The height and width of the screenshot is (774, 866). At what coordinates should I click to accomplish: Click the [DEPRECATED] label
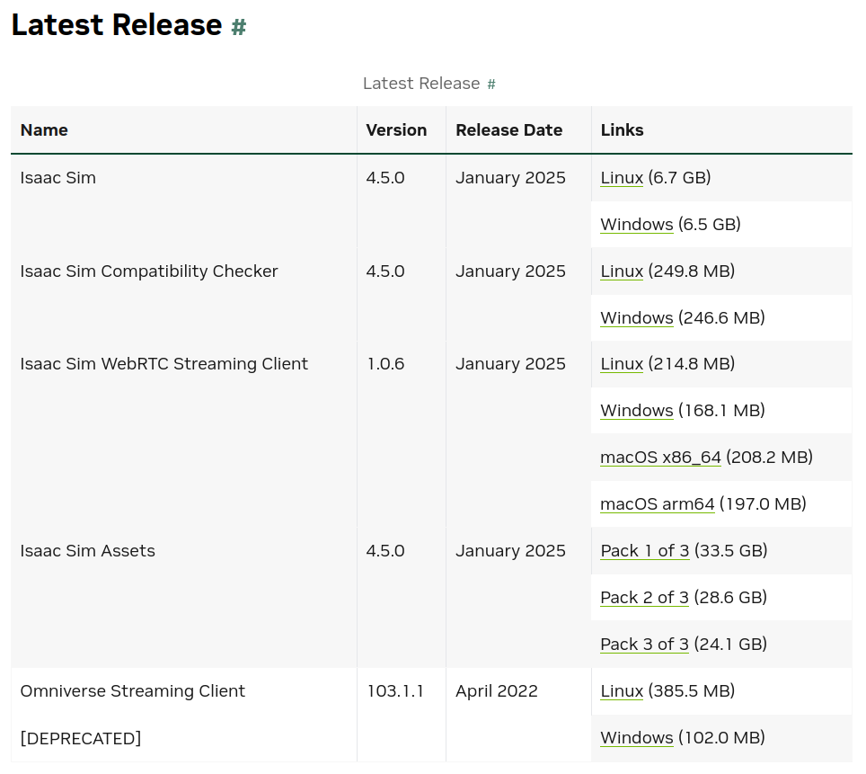tap(81, 739)
